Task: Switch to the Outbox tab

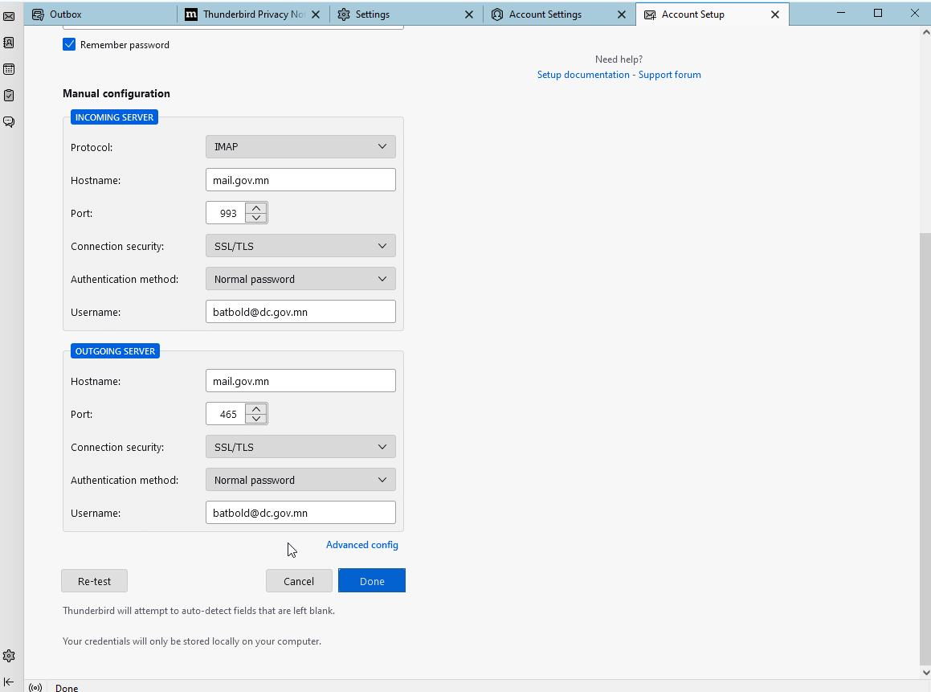Action: click(x=101, y=14)
